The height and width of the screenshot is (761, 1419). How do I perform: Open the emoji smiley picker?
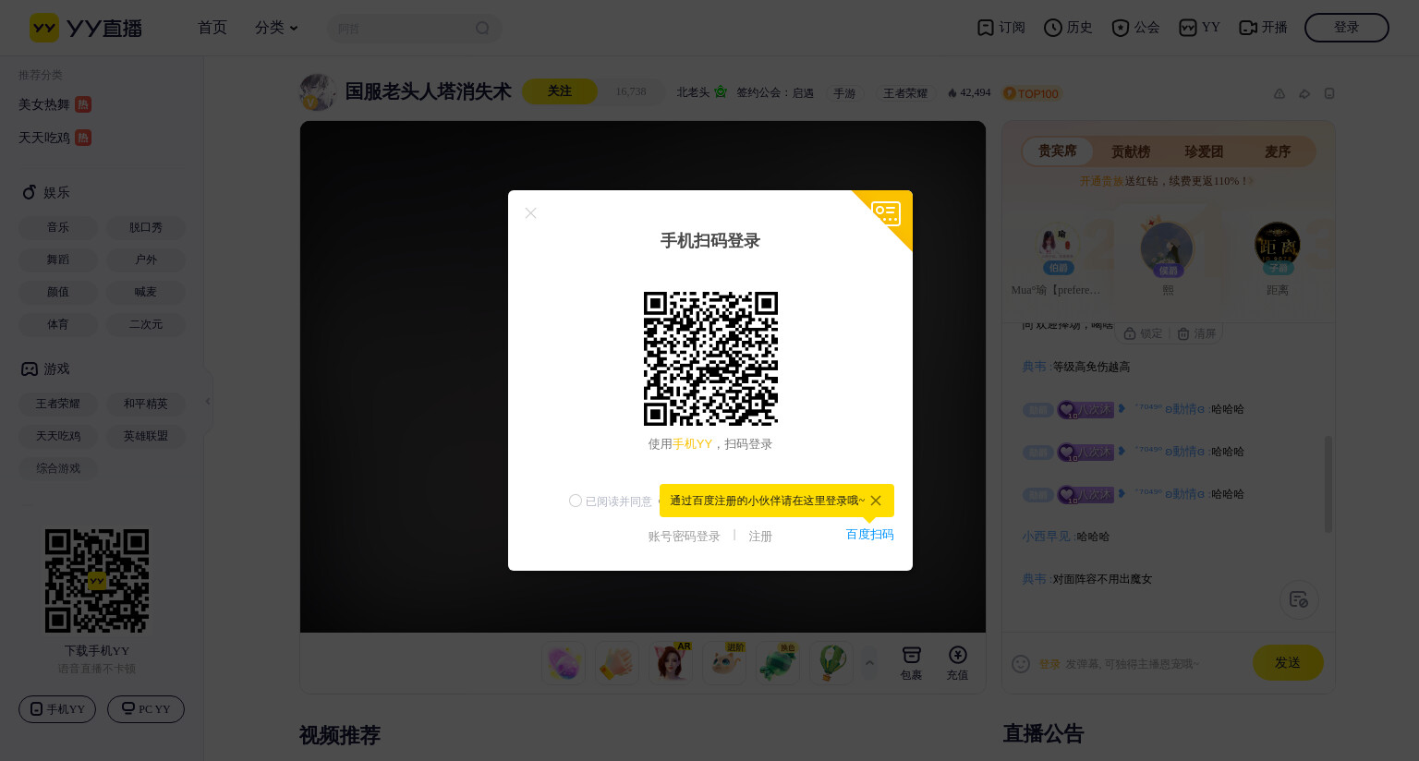click(x=1021, y=663)
